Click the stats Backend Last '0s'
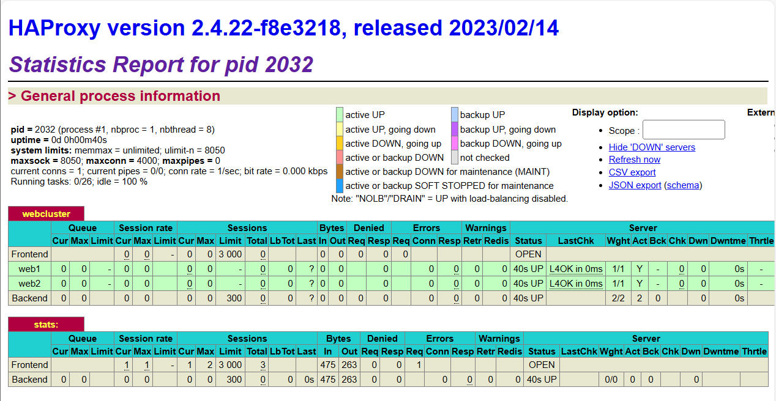Screen dimensions: 776x401 (308, 380)
